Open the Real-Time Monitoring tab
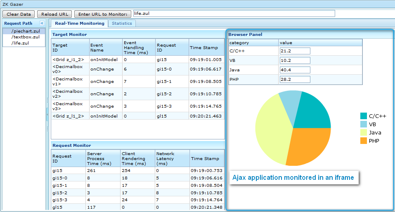 point(80,23)
